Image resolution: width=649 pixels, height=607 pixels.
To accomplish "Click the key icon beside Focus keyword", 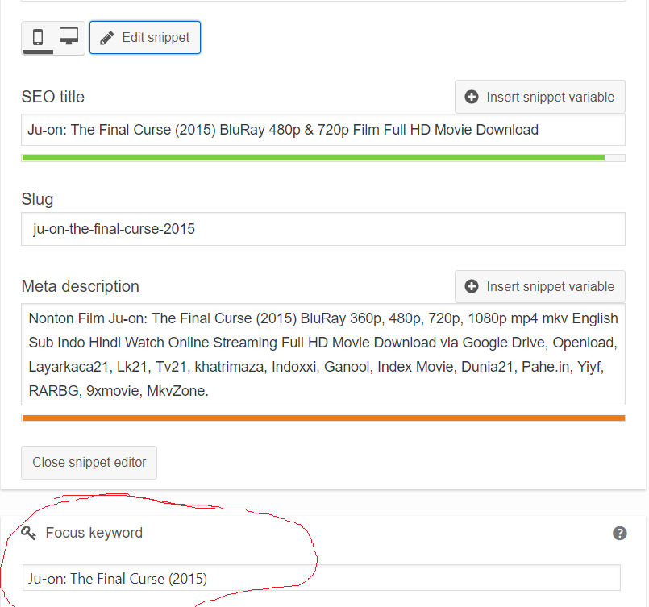I will pos(28,533).
